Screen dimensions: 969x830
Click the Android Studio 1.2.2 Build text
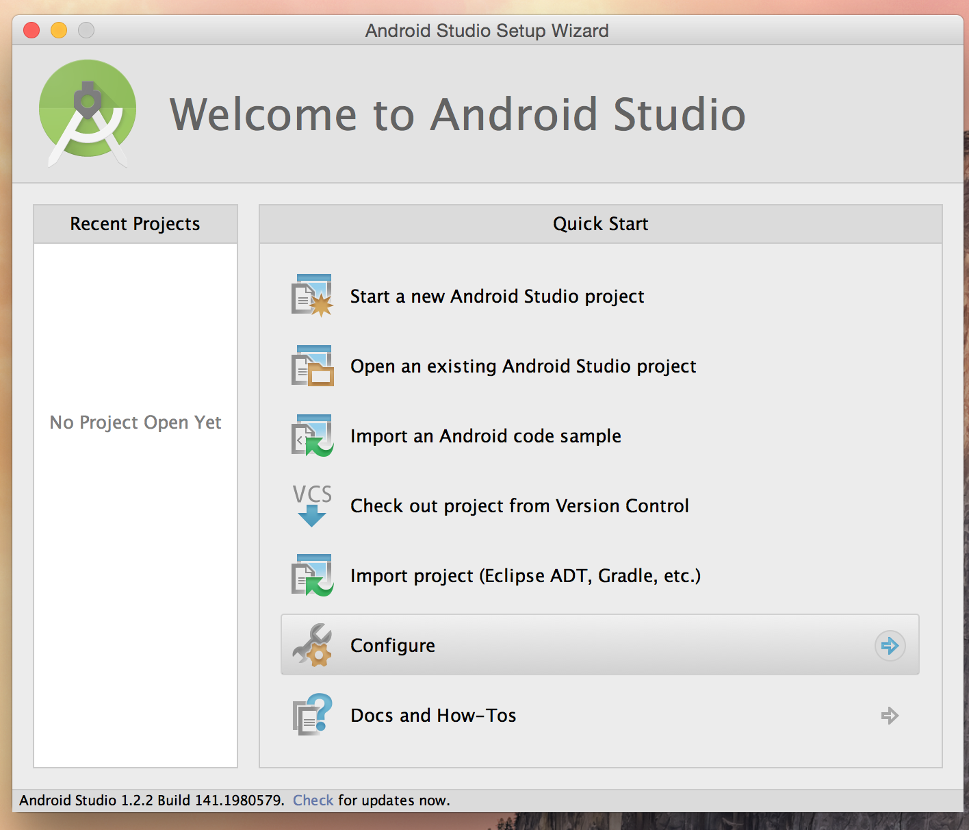[x=151, y=801]
